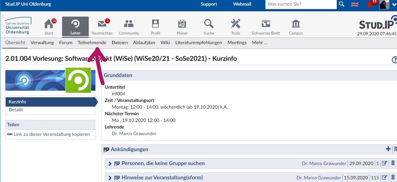Image resolution: width=397 pixels, height=182 pixels.
Task: Delete the 'Personen, die keine Gruppe suchen' announcement
Action: click(x=393, y=163)
